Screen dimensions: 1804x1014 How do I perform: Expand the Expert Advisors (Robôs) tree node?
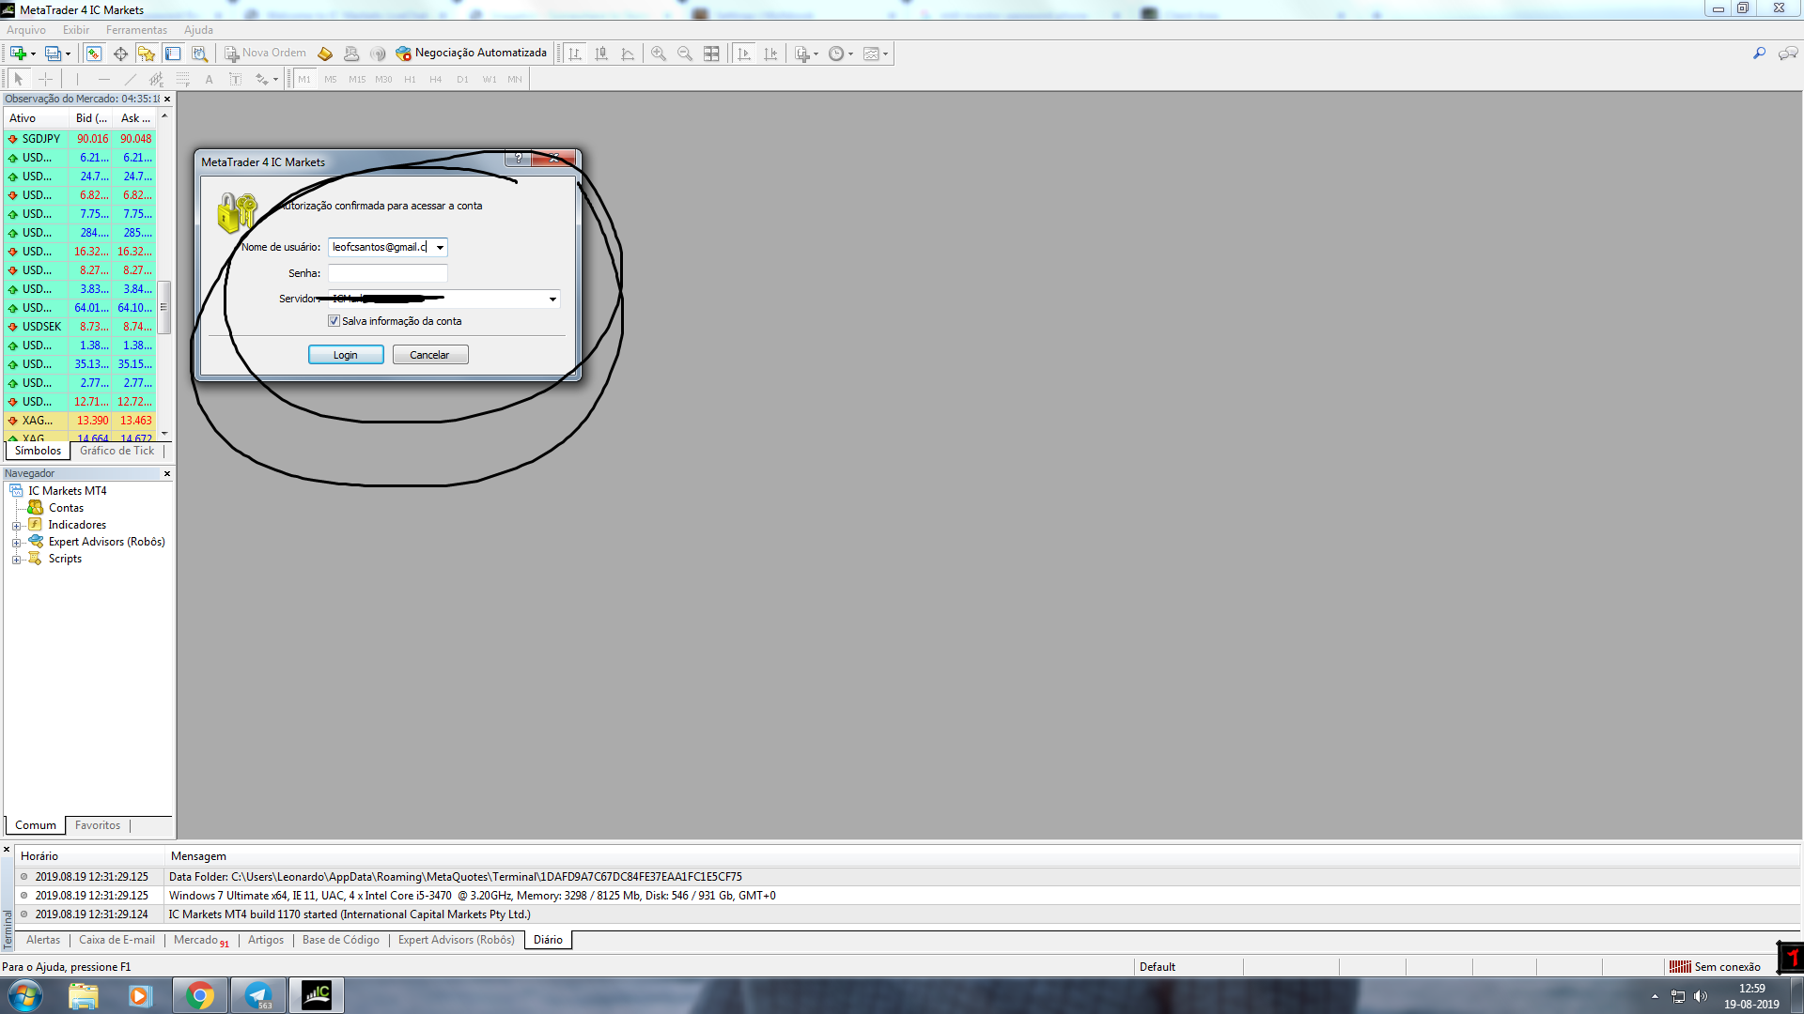click(x=16, y=543)
